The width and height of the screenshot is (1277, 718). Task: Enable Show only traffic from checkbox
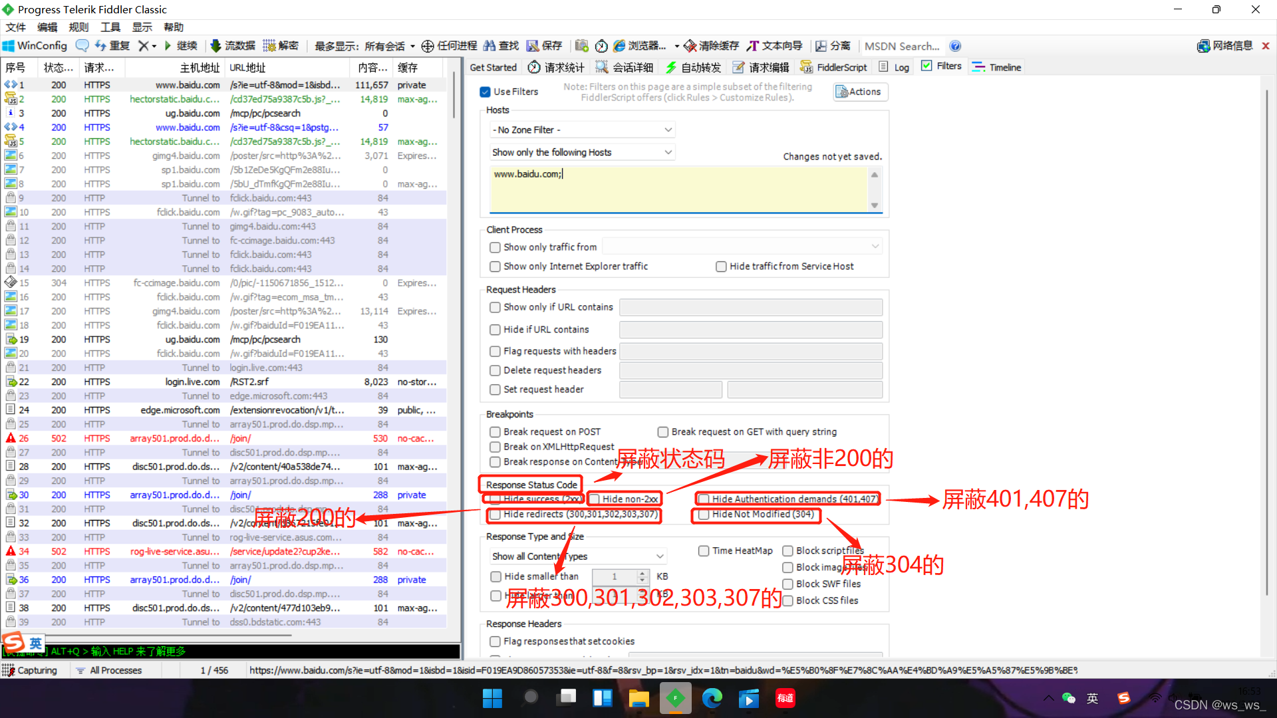(495, 247)
